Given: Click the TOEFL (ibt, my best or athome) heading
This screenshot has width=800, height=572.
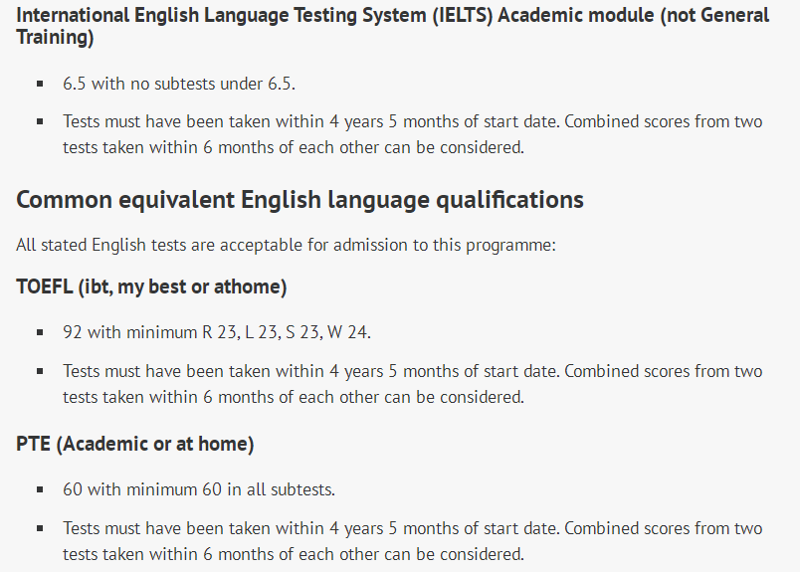Looking at the screenshot, I should 151,286.
